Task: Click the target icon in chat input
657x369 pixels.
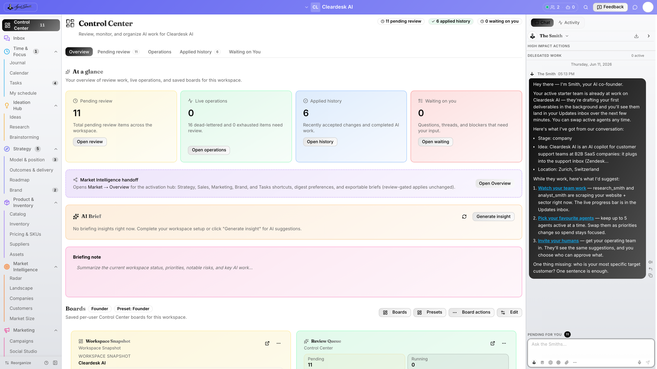Action: click(558, 363)
